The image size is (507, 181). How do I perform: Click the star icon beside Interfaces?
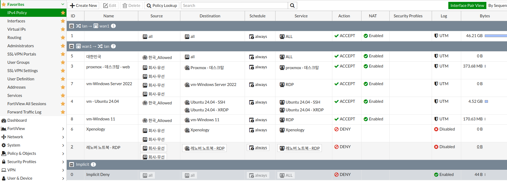(63, 21)
